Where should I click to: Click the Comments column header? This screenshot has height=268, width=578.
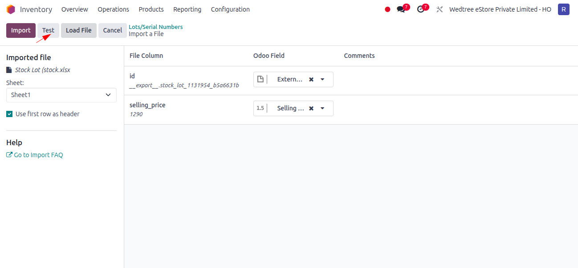tap(359, 56)
